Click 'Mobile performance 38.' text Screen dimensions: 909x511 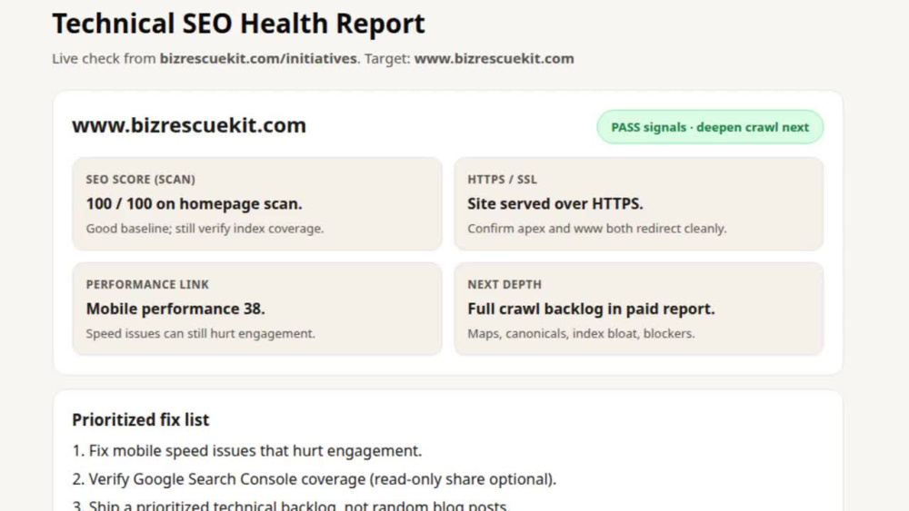[175, 309]
